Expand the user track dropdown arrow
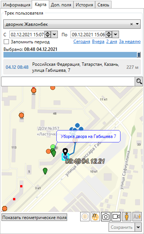Screen dimensions: 144x234 (137, 24)
